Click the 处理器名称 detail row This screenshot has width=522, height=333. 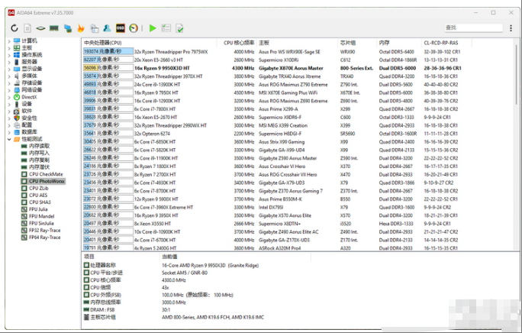pos(171,265)
